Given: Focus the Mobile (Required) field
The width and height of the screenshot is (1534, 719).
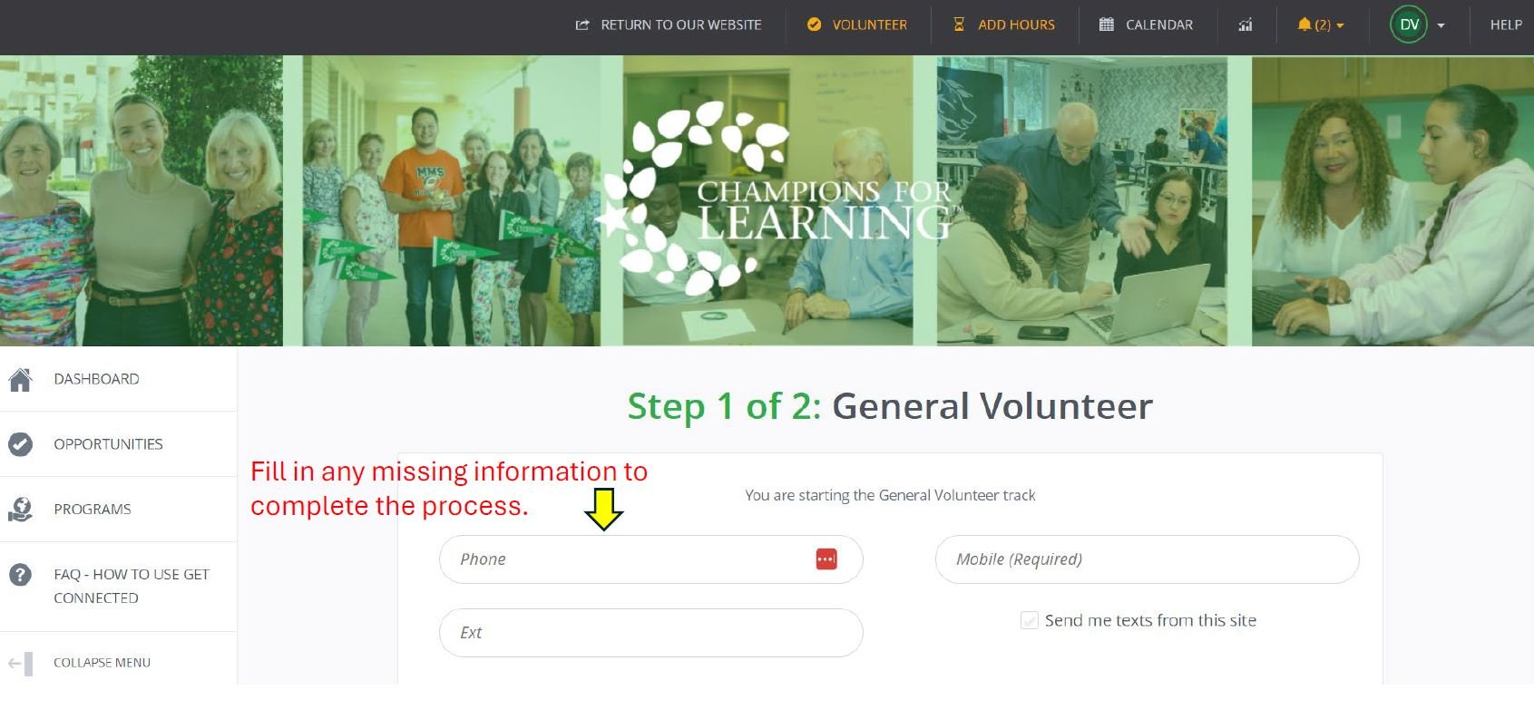Looking at the screenshot, I should [1147, 559].
